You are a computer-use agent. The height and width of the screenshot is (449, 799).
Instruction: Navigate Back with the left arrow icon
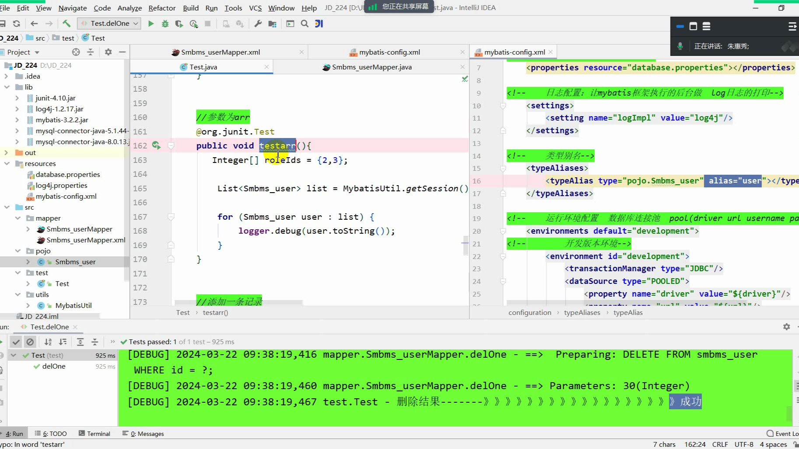[x=34, y=24]
